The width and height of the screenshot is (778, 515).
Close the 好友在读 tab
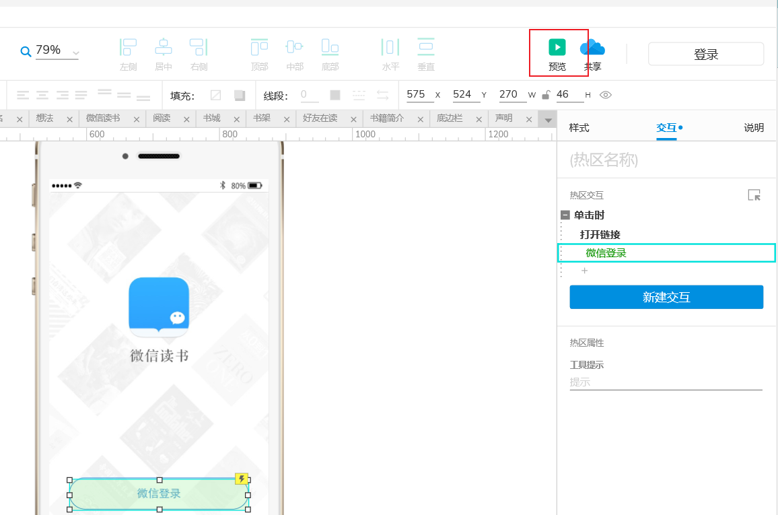pyautogui.click(x=354, y=120)
